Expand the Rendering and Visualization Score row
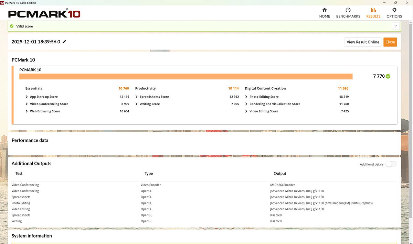The image size is (413, 244). pyautogui.click(x=246, y=104)
